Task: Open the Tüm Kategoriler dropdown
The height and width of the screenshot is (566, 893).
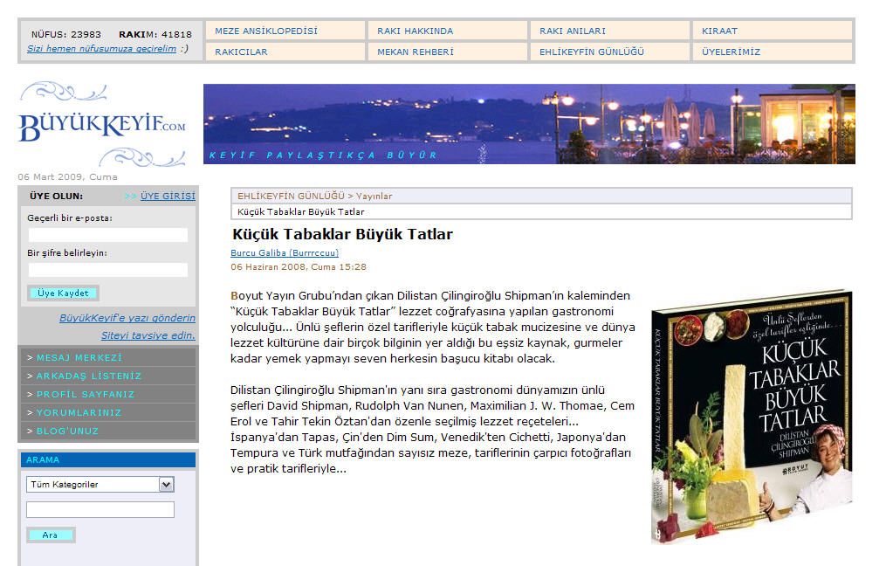Action: pyautogui.click(x=100, y=484)
